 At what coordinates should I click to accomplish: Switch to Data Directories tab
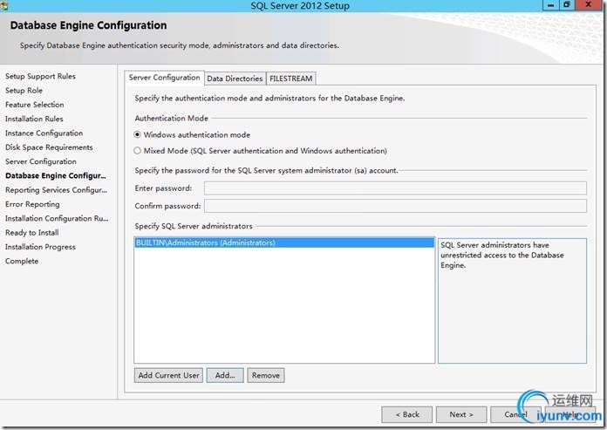pos(235,78)
